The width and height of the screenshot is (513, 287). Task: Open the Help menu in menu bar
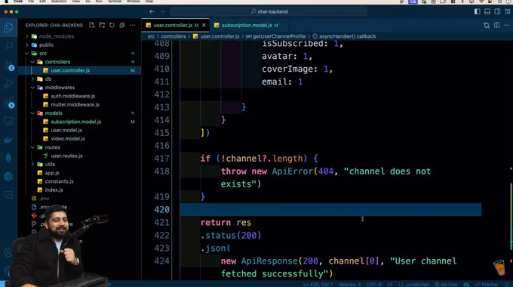[x=149, y=2]
